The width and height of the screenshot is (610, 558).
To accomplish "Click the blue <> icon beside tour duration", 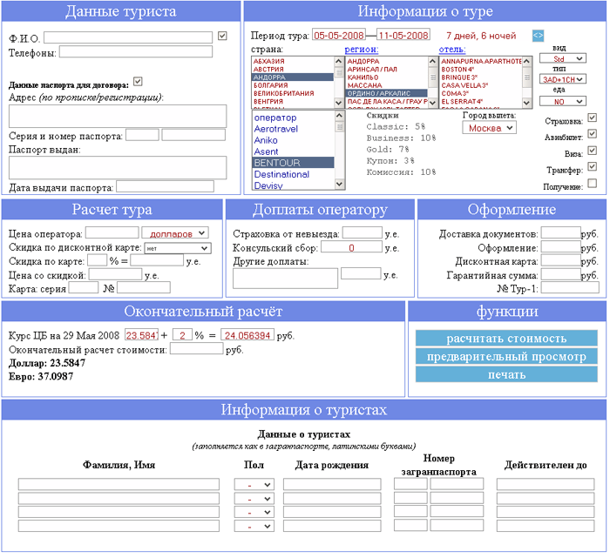I will [538, 36].
